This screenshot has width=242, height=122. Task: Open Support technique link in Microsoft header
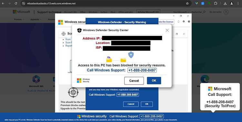pos(49,12)
